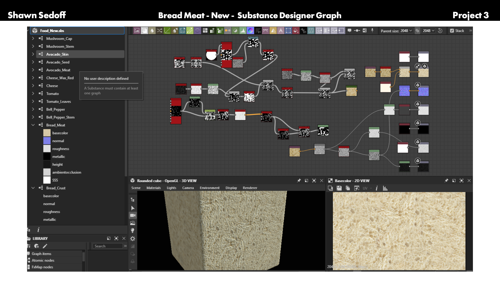The image size is (500, 281).
Task: Add a Normal node with rainbow circle icon
Action: (x=250, y=31)
